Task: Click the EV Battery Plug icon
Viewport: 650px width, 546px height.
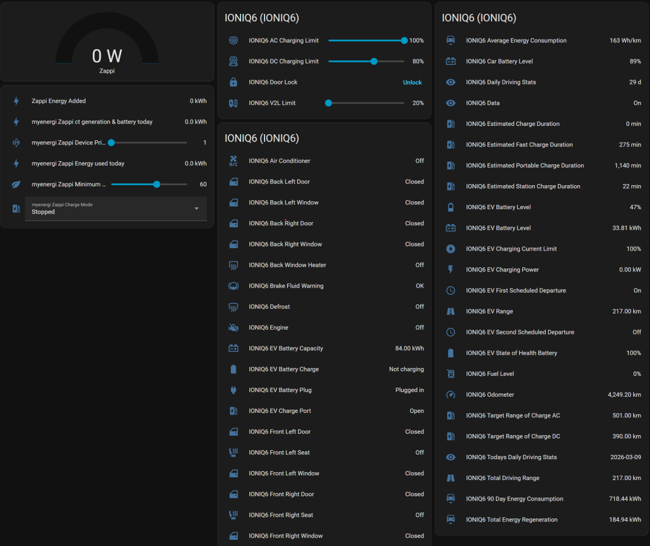Action: click(x=233, y=390)
